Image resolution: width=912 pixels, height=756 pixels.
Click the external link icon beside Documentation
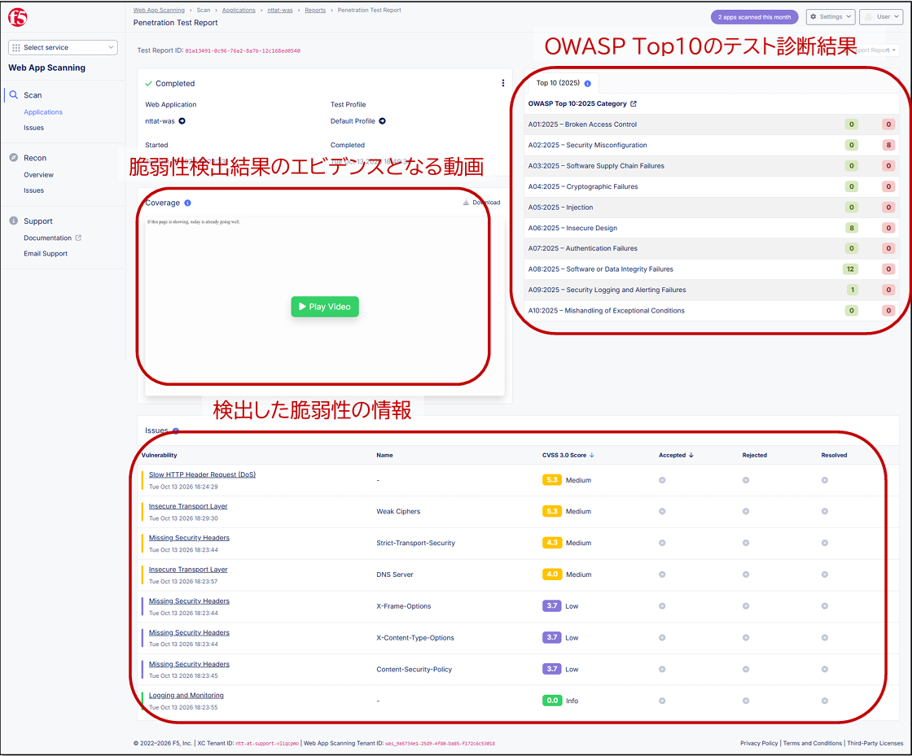click(78, 238)
